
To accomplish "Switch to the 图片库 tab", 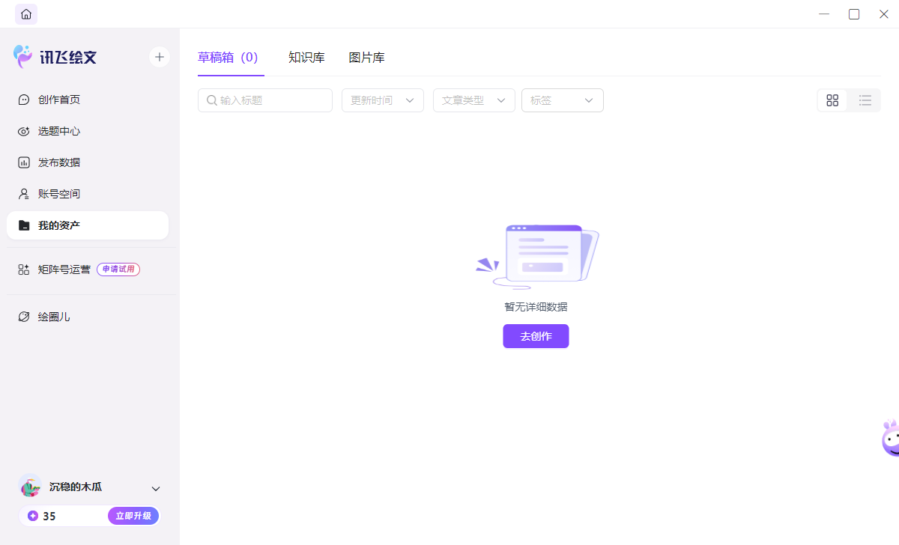I will pyautogui.click(x=366, y=58).
